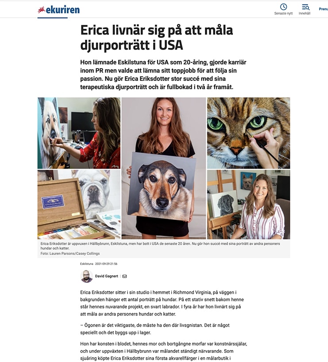Open Senaste nytt clock icon
The height and width of the screenshot is (362, 328).
point(283,7)
